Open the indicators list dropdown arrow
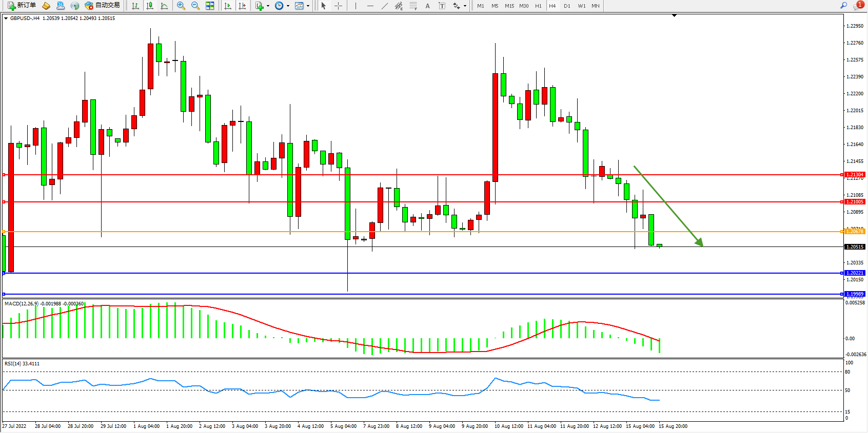This screenshot has width=868, height=433. click(268, 6)
